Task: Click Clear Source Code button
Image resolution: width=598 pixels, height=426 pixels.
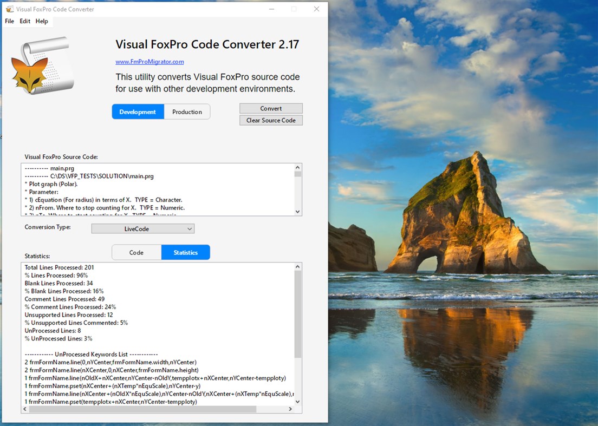Action: [x=271, y=120]
